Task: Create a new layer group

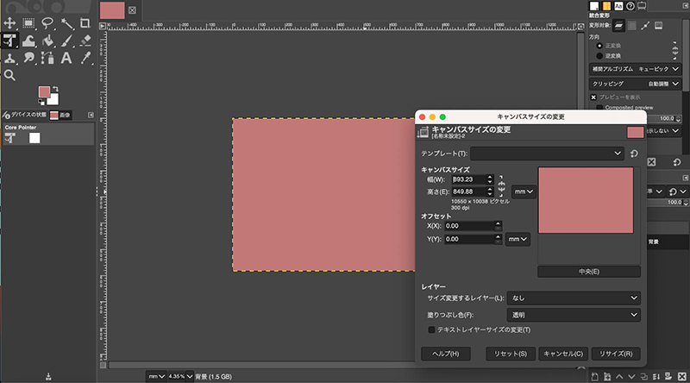Action: [x=607, y=376]
